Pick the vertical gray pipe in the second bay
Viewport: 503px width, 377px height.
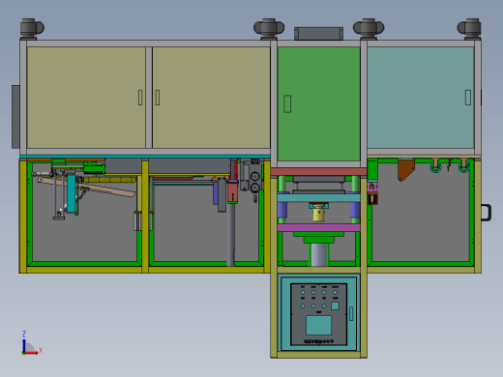[231, 235]
